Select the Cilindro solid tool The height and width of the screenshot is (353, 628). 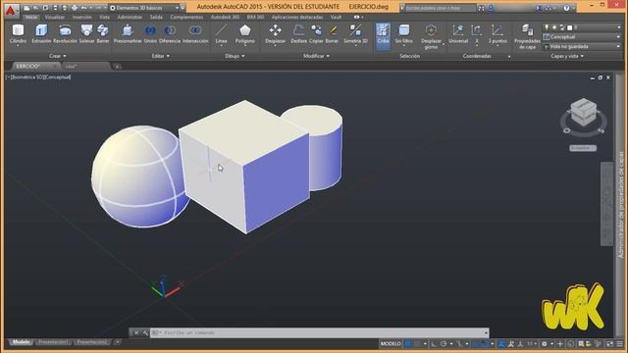click(x=18, y=34)
